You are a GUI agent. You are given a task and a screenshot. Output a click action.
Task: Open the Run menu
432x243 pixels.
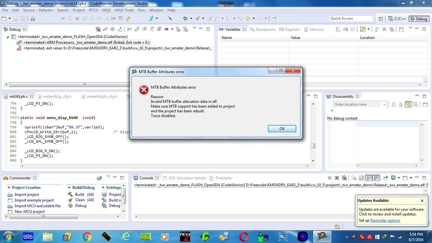141,10
